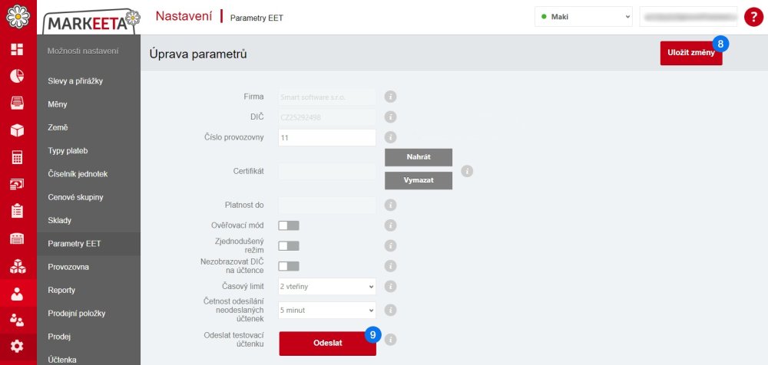Open the calculator icon in the sidebar

(x=17, y=157)
